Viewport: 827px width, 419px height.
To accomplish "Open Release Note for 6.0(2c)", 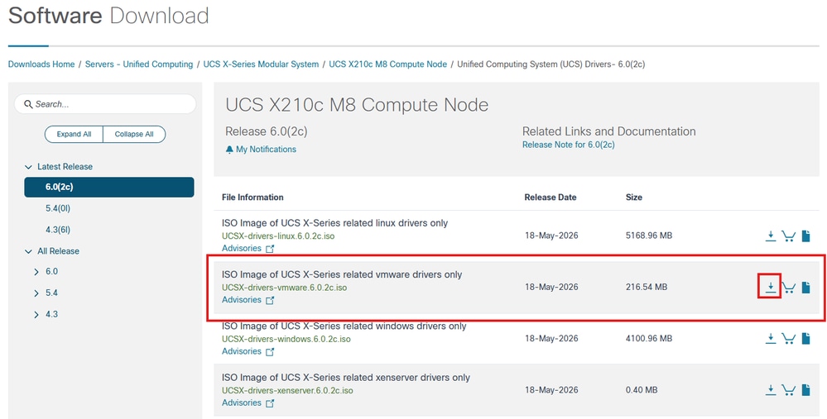I will (569, 145).
